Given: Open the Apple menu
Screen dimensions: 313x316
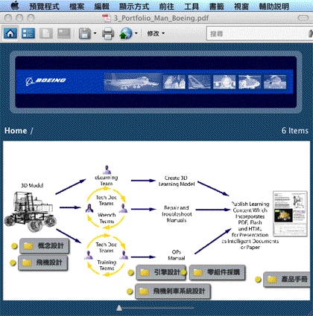Looking at the screenshot, I should [15, 5].
